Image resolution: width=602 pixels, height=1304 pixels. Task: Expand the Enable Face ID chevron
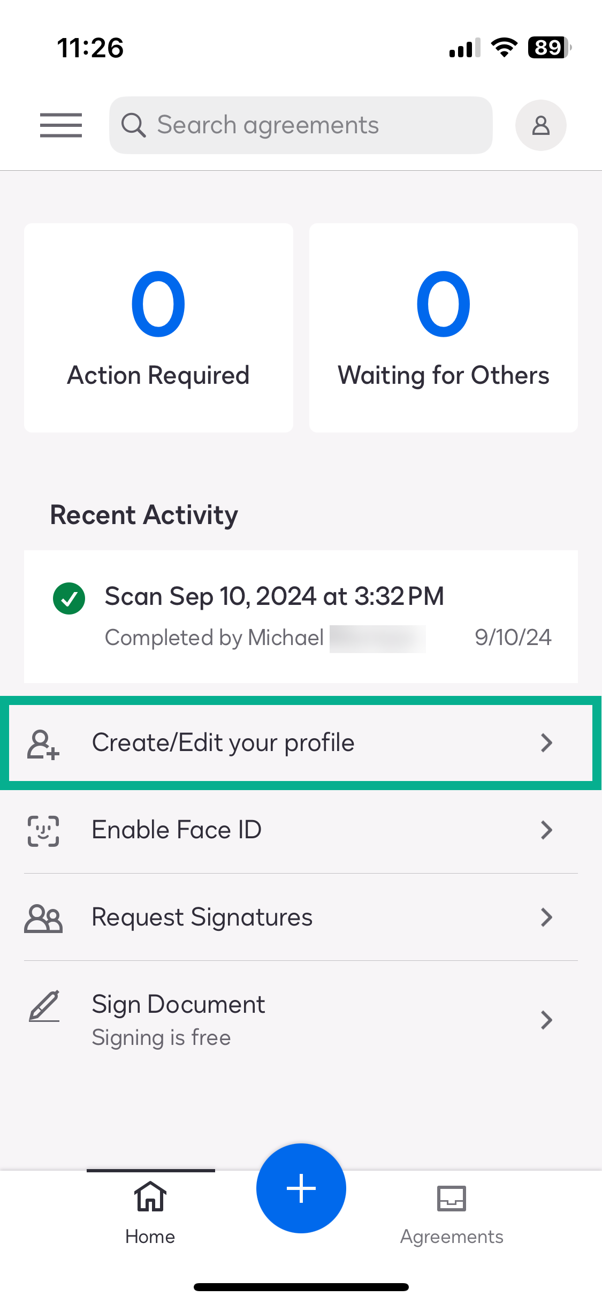(546, 830)
